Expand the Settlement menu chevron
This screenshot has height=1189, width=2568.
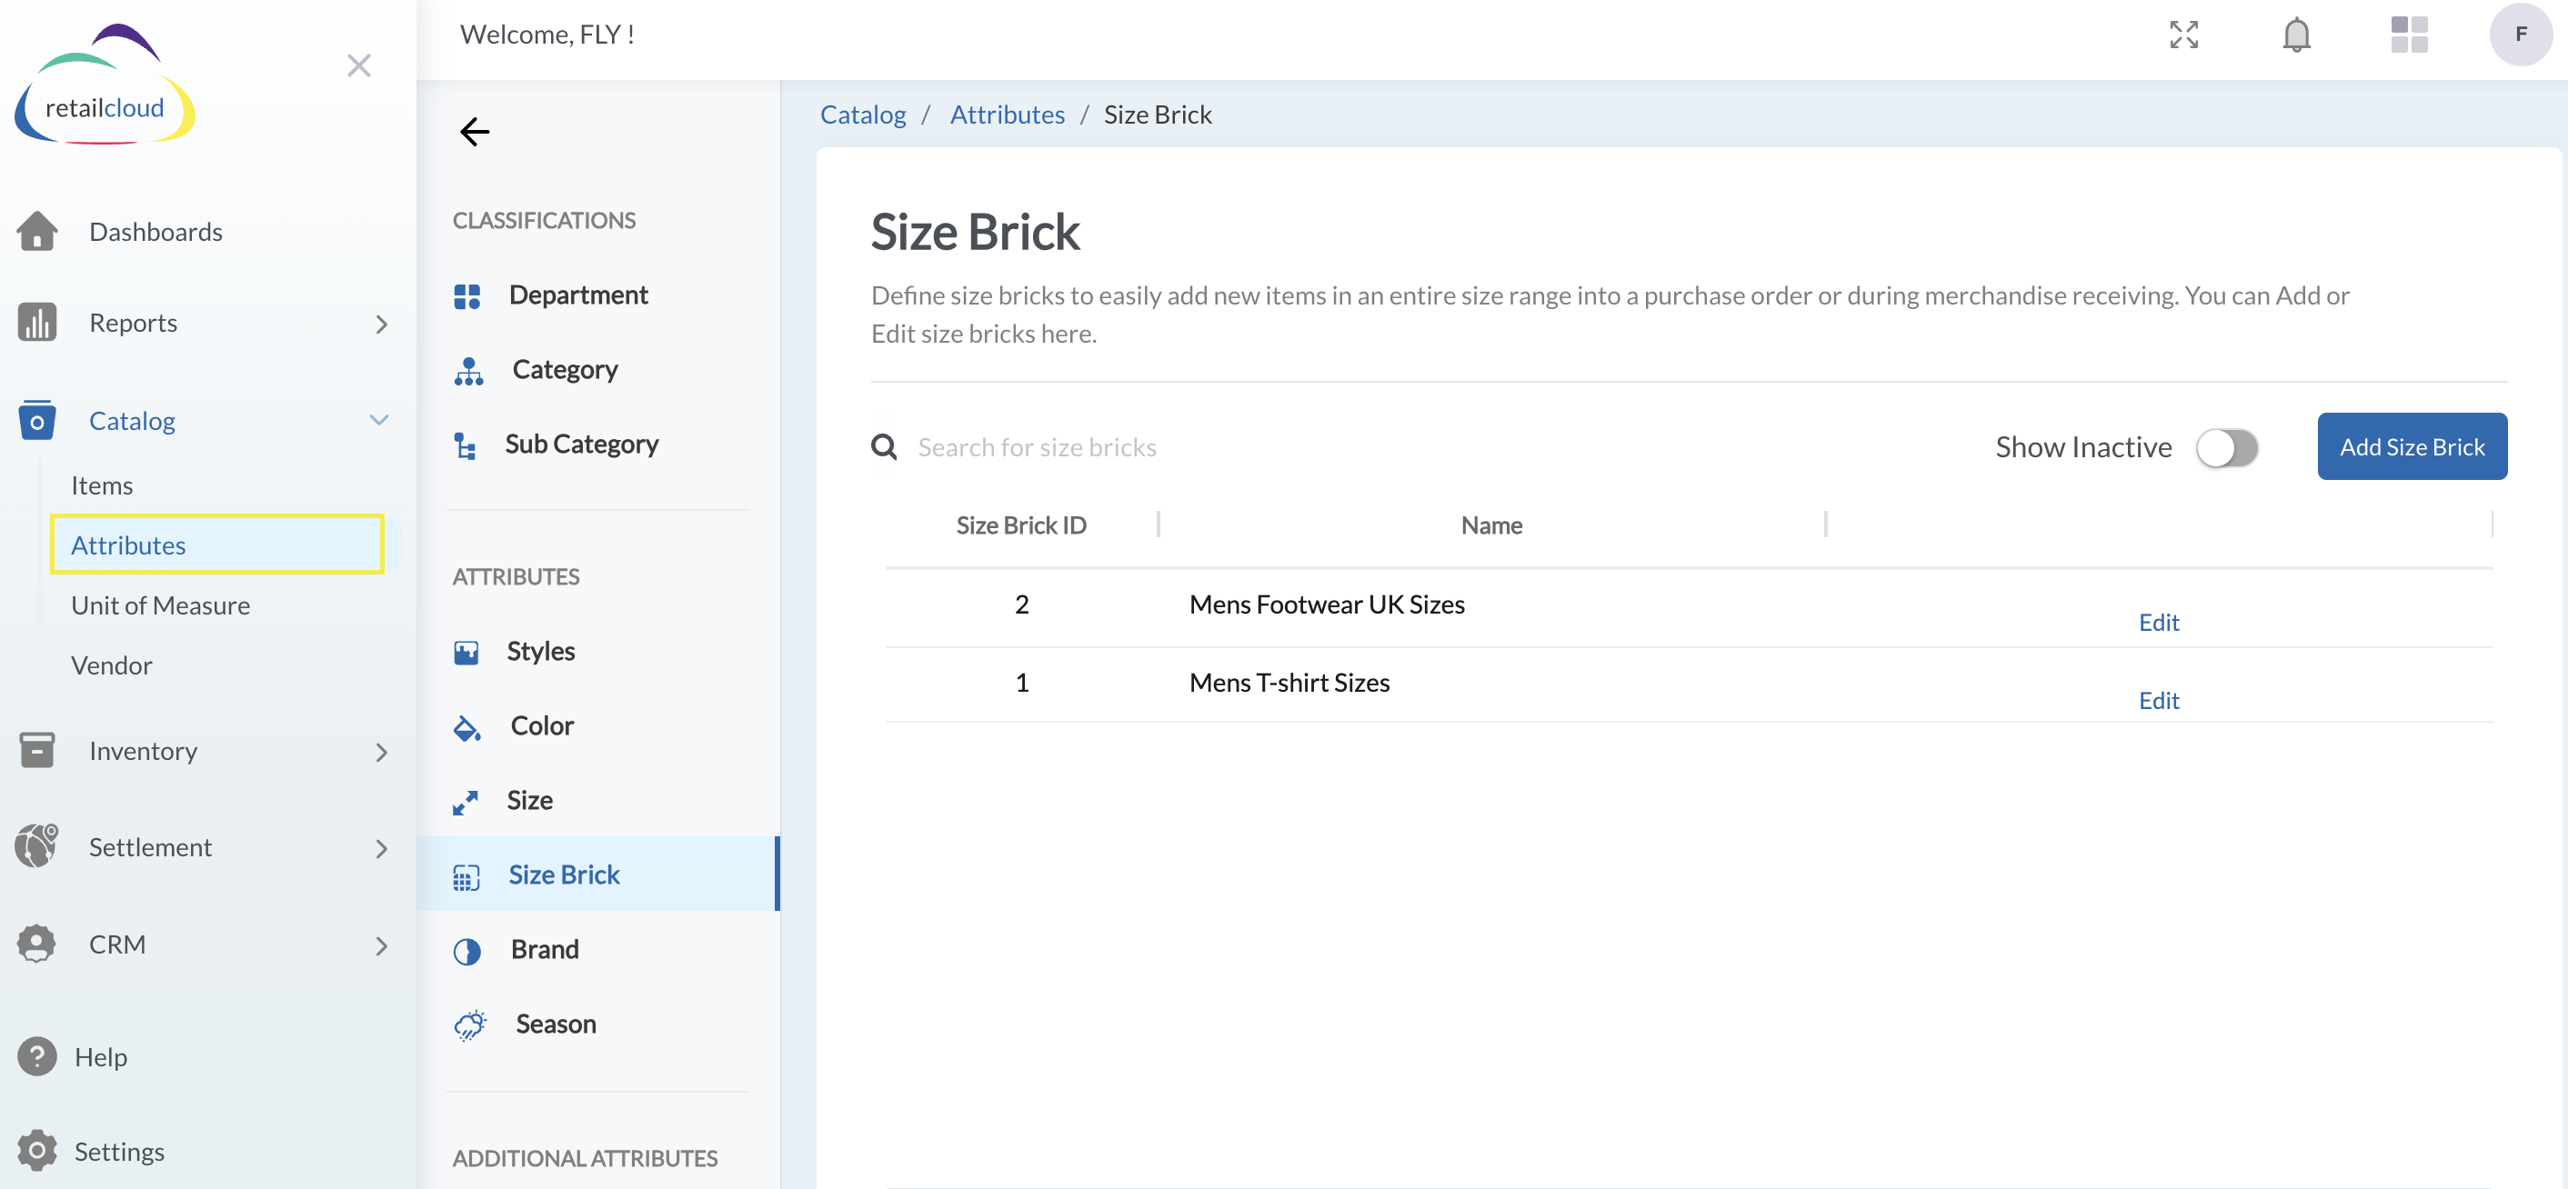coord(381,848)
